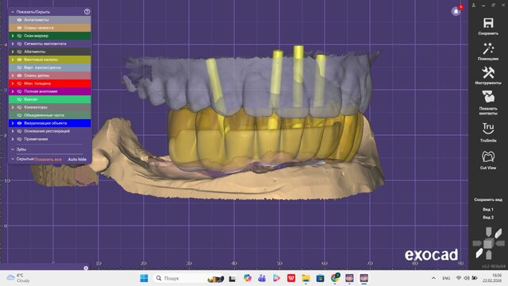
Task: Select the Мин. толщина red row label
Action: [x=37, y=83]
